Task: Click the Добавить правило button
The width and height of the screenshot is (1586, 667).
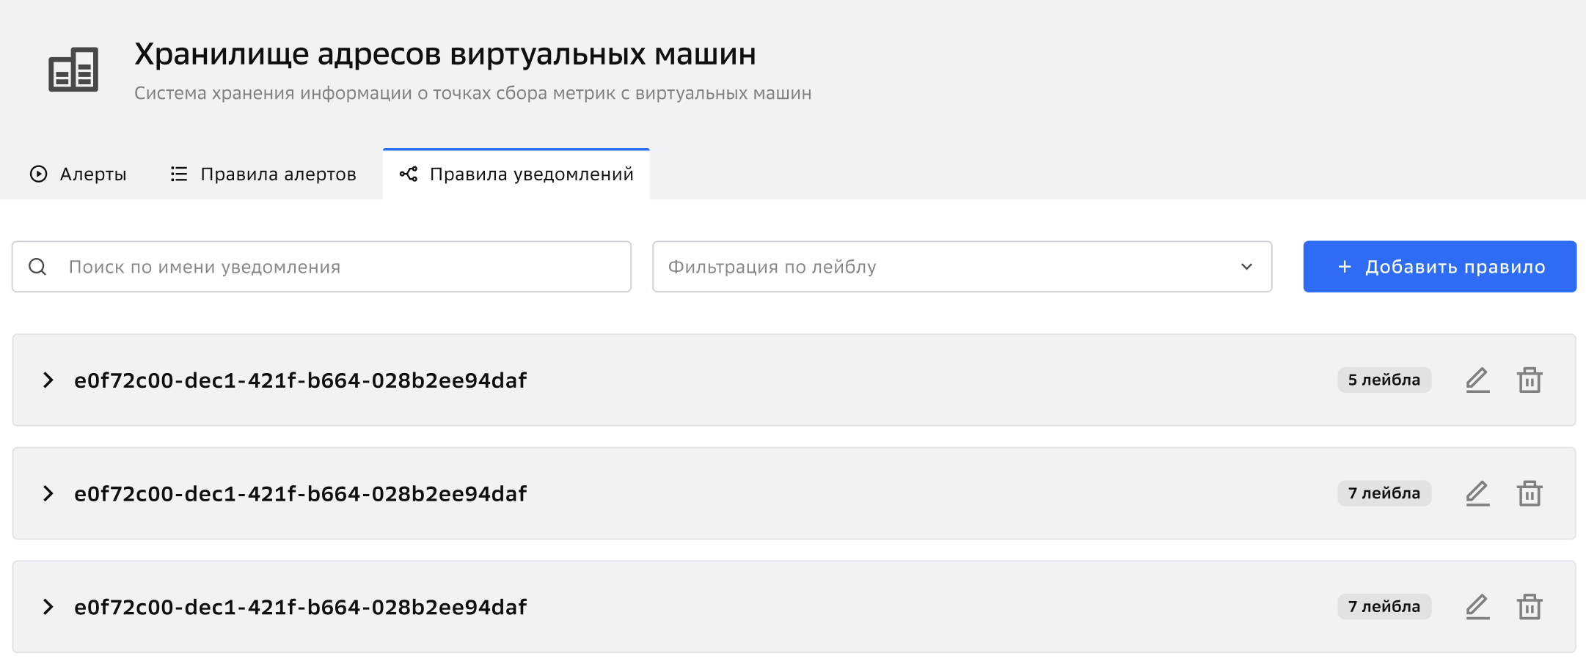Action: coord(1439,267)
